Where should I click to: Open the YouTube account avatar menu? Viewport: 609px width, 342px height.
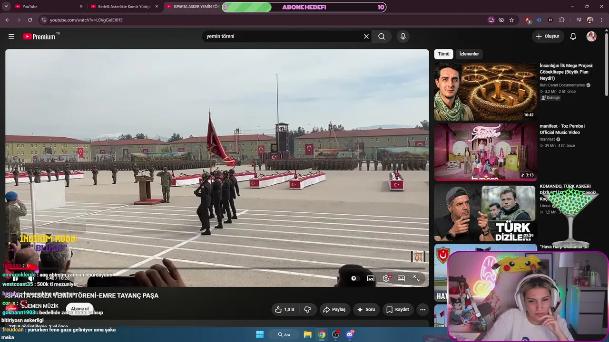click(591, 37)
